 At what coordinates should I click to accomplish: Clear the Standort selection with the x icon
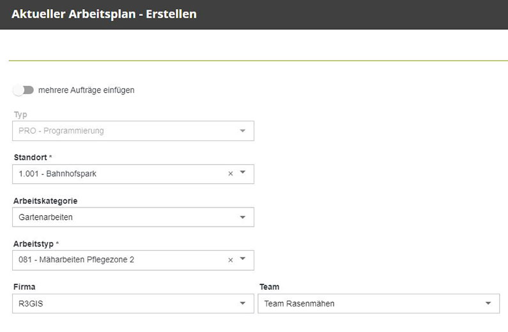[231, 174]
